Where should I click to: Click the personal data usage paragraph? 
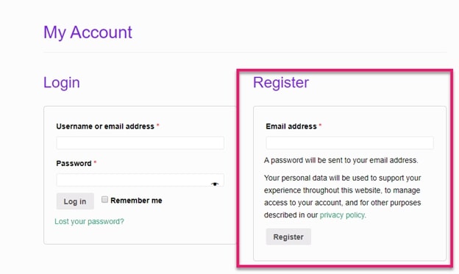point(343,196)
